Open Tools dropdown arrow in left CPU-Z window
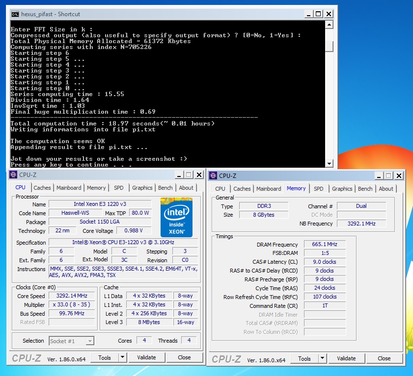Screen dimensions: 413x376 point(122,357)
